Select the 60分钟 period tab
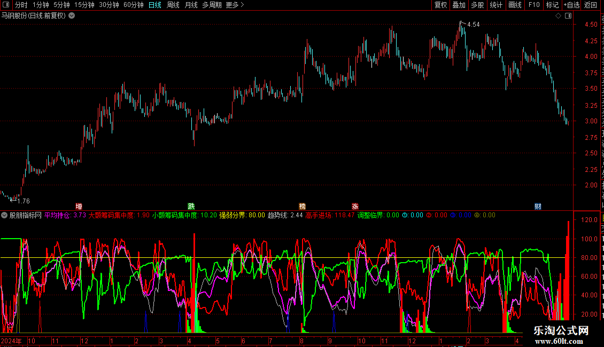The height and width of the screenshot is (347, 604). [134, 5]
